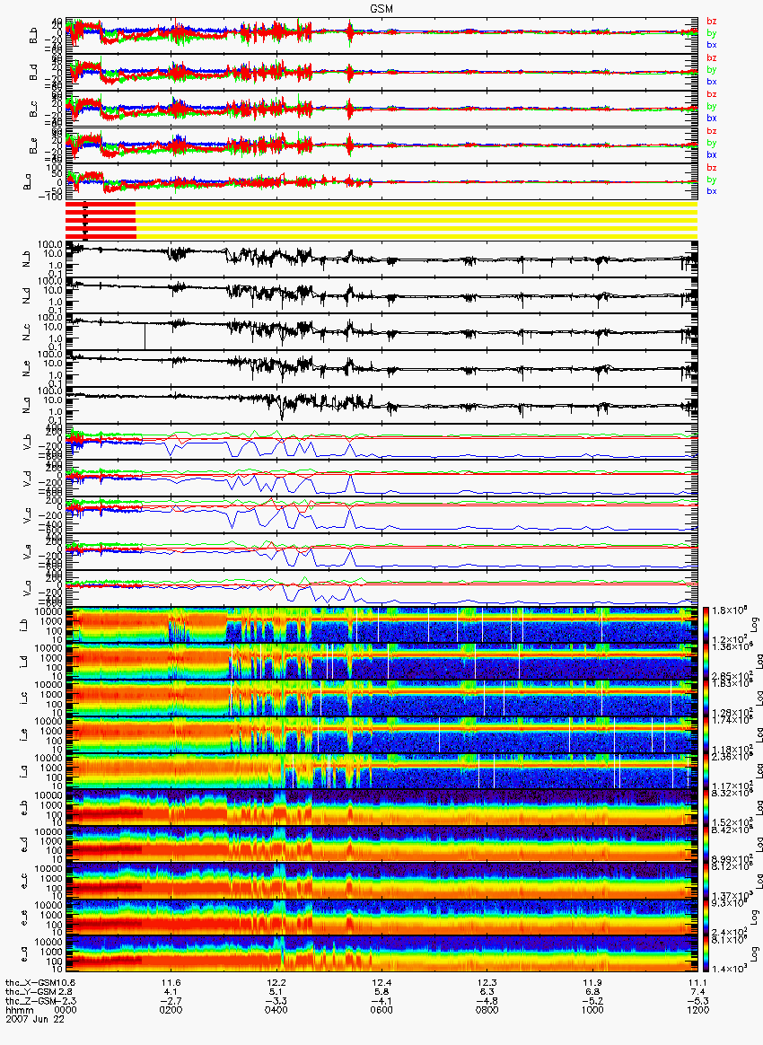The width and height of the screenshot is (763, 1045).
Task: Click the B_a magnetic field plot panel
Action: (381, 182)
